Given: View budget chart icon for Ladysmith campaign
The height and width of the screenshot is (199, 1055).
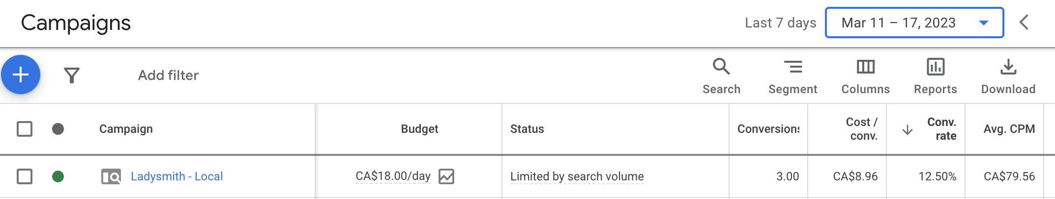Looking at the screenshot, I should (x=446, y=176).
